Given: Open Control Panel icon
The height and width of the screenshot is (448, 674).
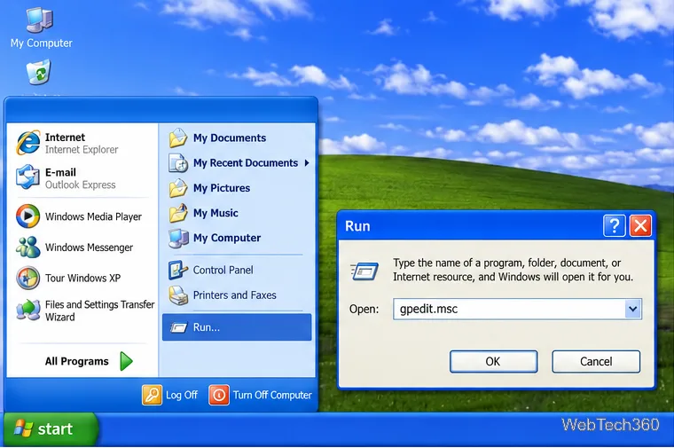Looking at the screenshot, I should 178,270.
